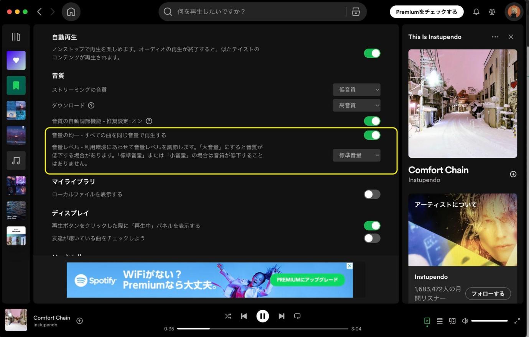Screen dimensions: 529x337
Task: Toggle Now Playing view icon
Action: pyautogui.click(x=427, y=321)
